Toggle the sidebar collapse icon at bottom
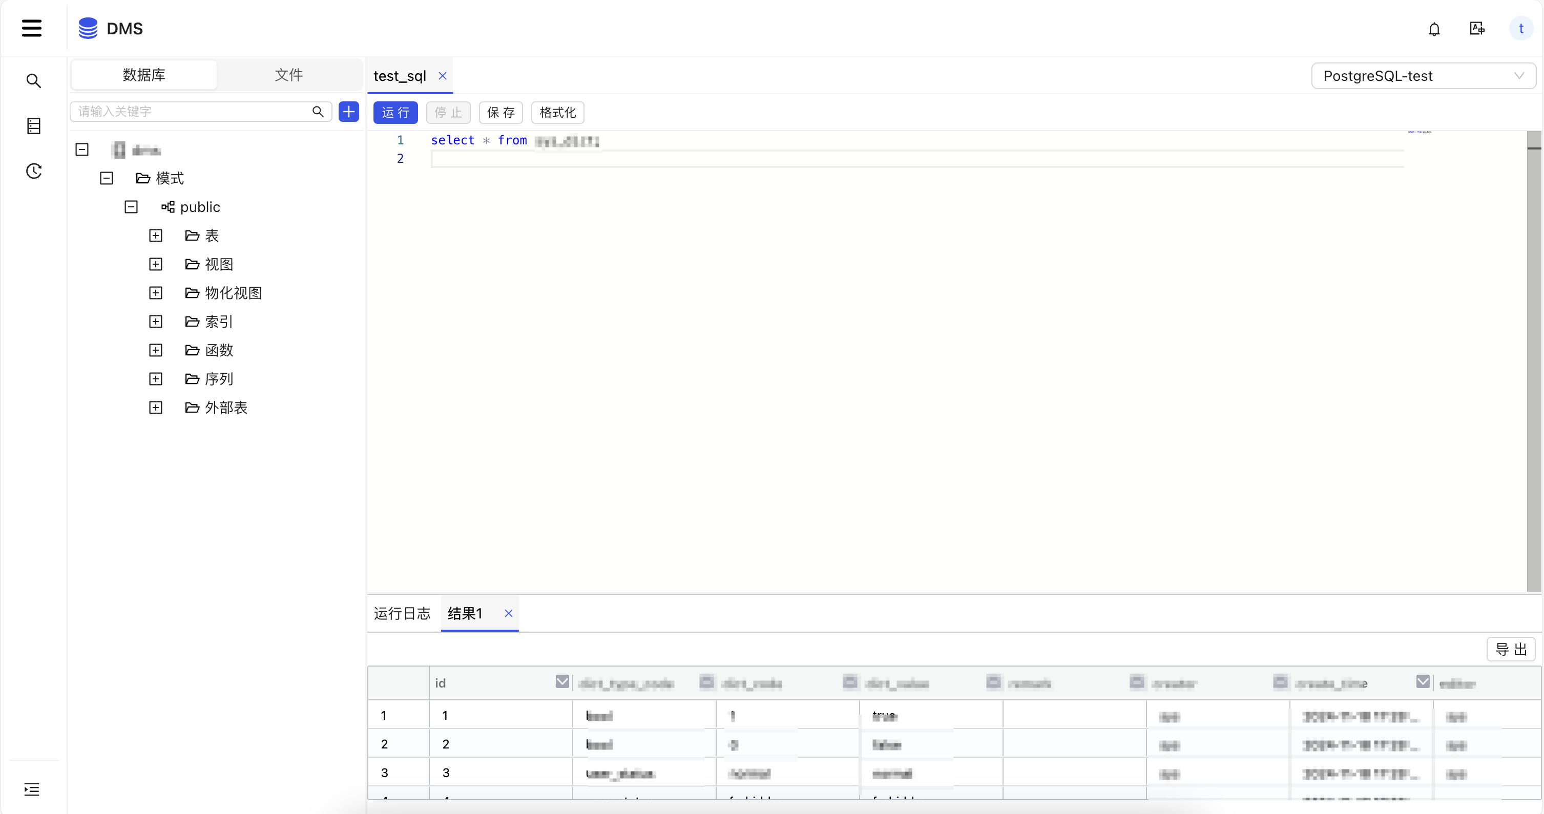The image size is (1544, 814). pyautogui.click(x=32, y=789)
